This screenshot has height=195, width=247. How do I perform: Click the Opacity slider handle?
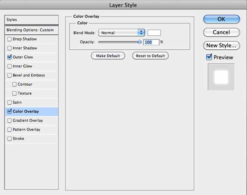coord(140,42)
